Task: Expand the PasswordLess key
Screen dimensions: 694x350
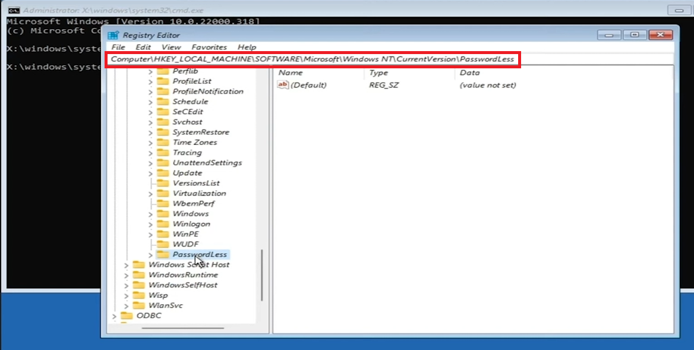Action: (150, 255)
